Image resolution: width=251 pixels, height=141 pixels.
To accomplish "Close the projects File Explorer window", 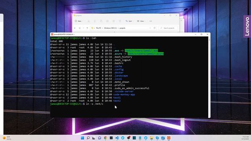I will point(176,16).
